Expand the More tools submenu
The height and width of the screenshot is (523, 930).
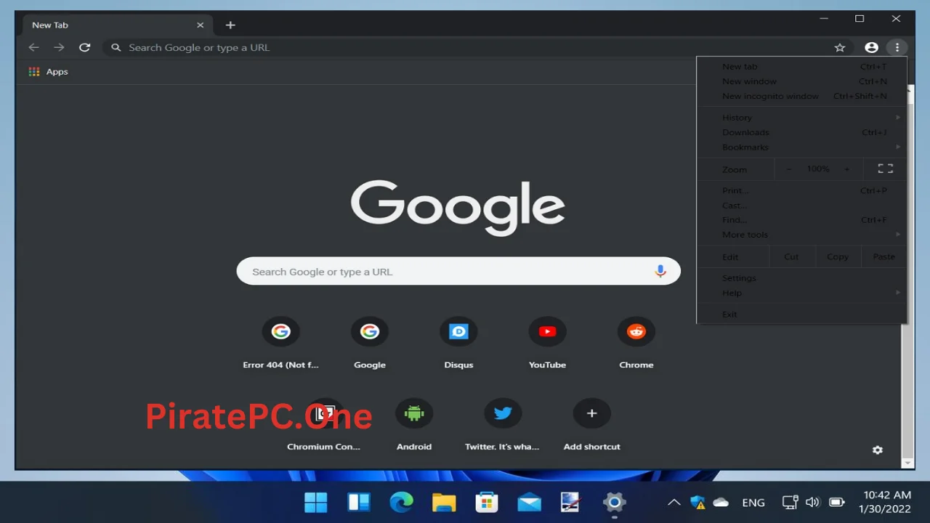pyautogui.click(x=802, y=235)
